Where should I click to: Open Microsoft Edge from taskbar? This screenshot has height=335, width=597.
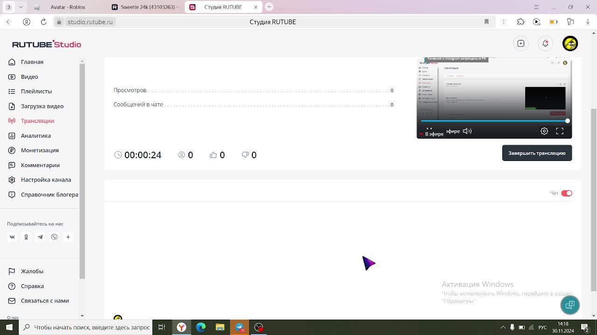pyautogui.click(x=201, y=327)
